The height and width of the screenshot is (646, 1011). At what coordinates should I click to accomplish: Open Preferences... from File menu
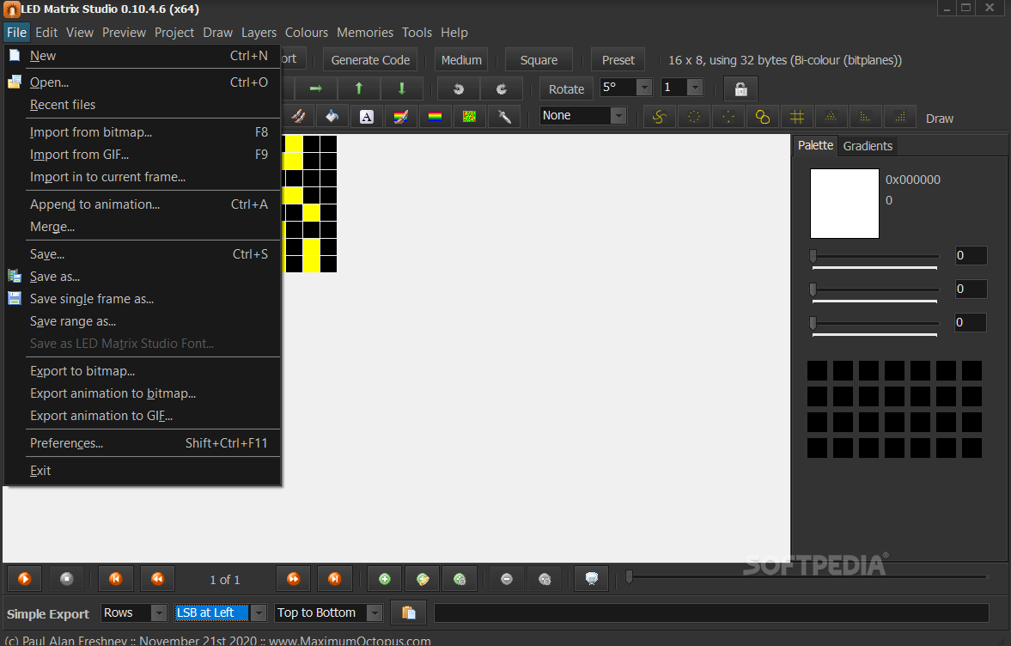coord(142,443)
